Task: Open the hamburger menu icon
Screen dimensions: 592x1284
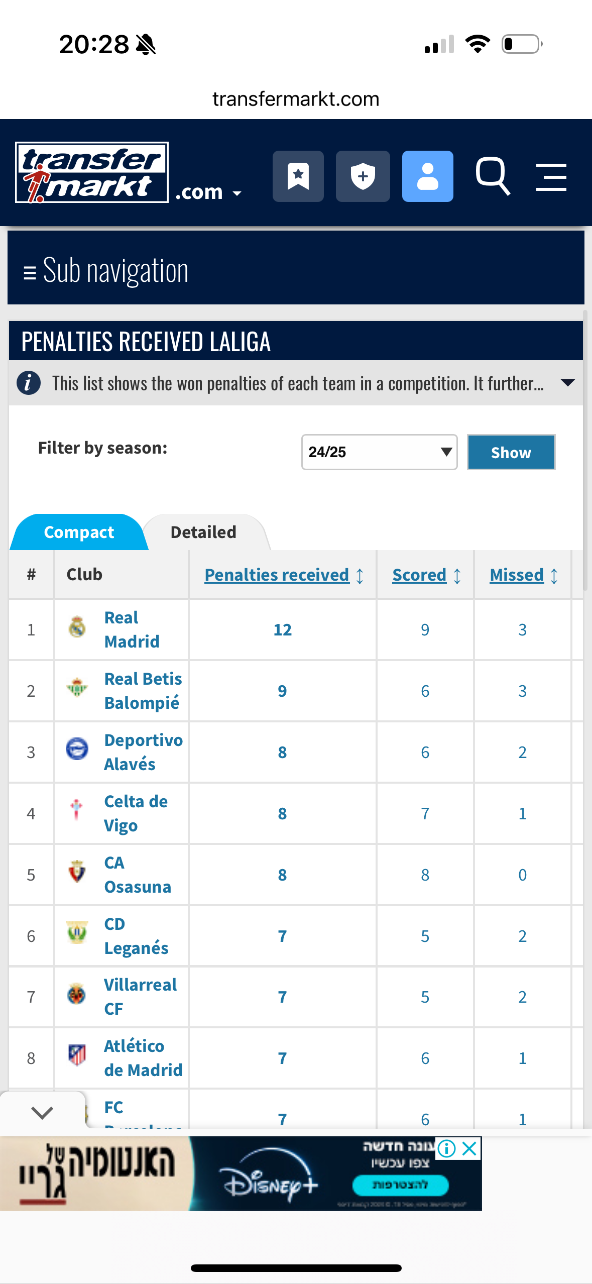Action: [551, 177]
